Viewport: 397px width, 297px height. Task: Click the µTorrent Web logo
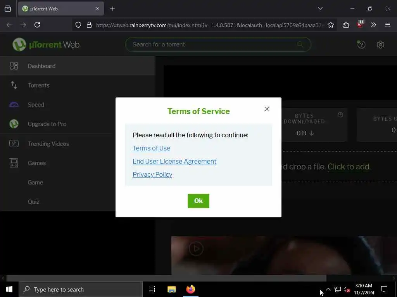pyautogui.click(x=46, y=45)
